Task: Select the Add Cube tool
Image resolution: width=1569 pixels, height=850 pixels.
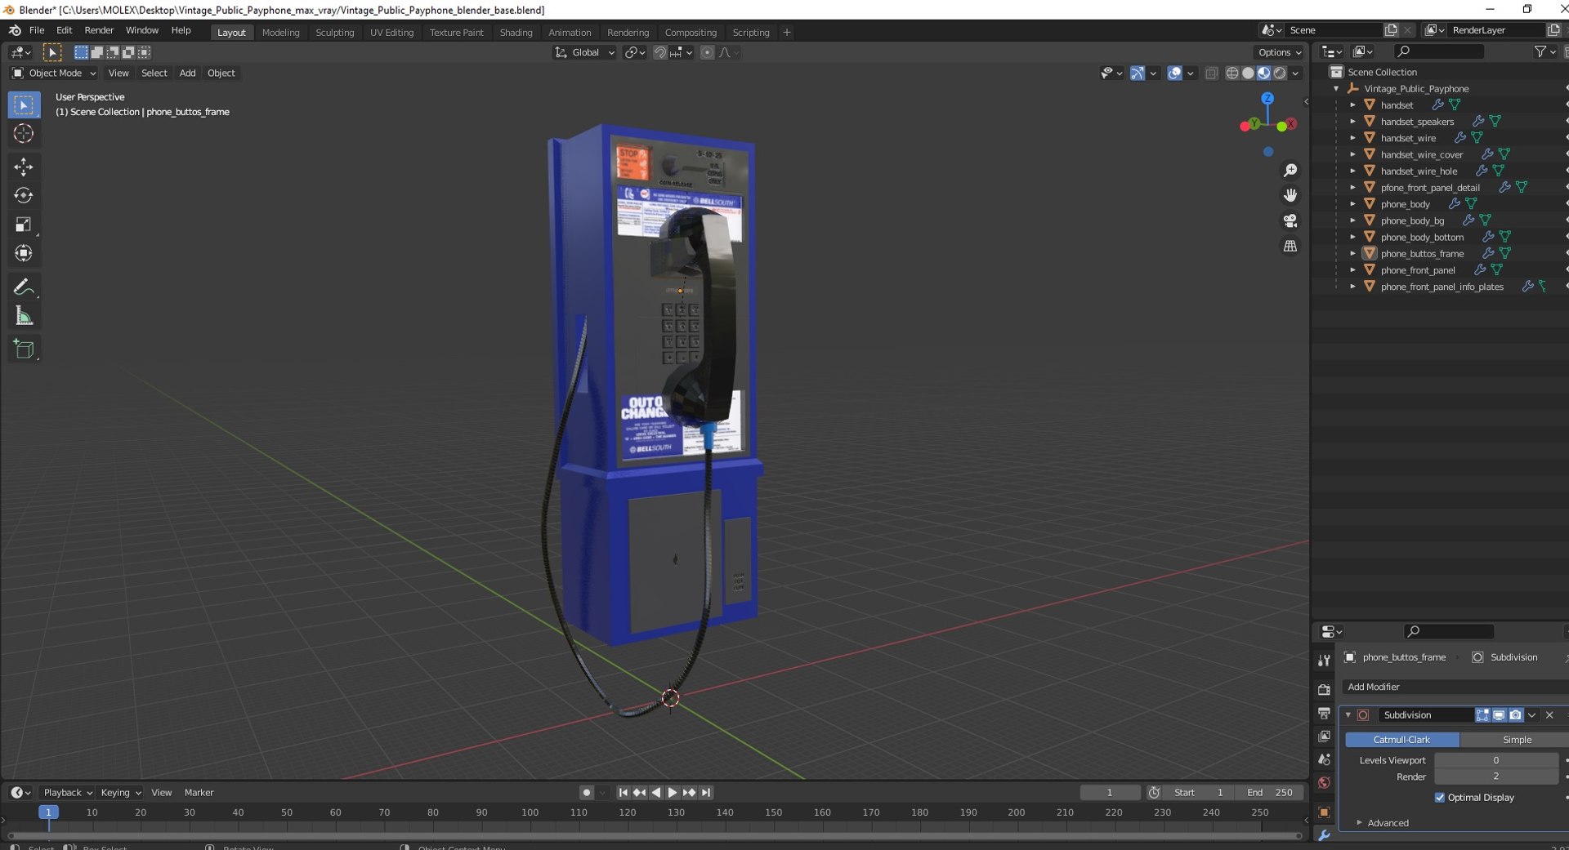Action: click(24, 349)
